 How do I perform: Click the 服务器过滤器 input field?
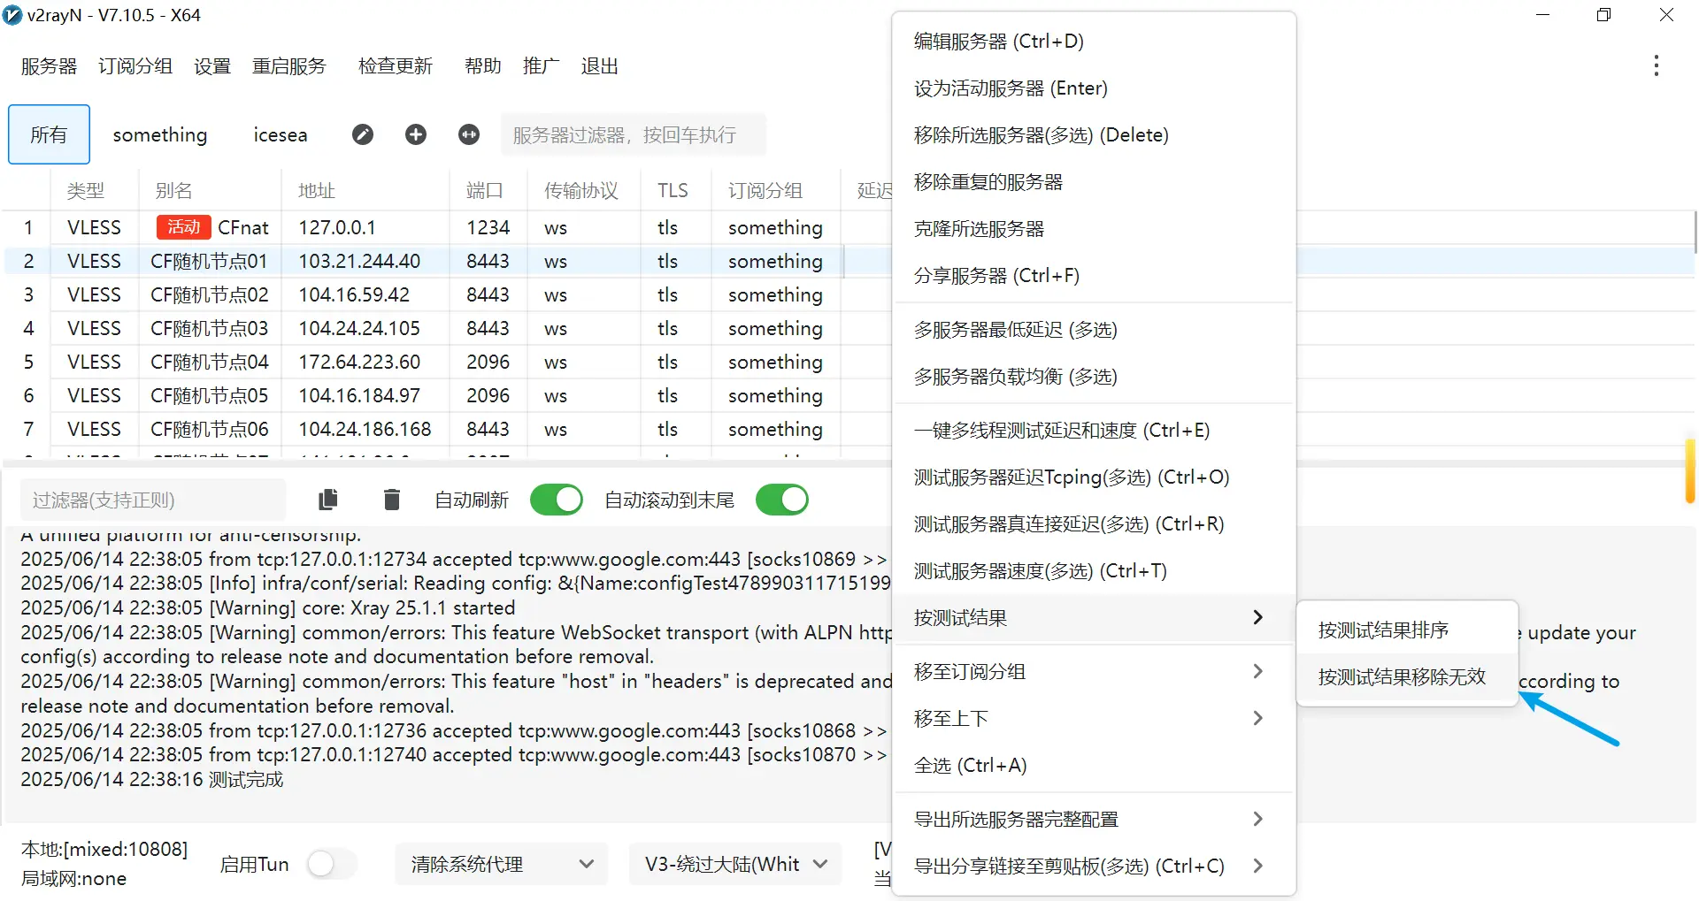point(634,134)
